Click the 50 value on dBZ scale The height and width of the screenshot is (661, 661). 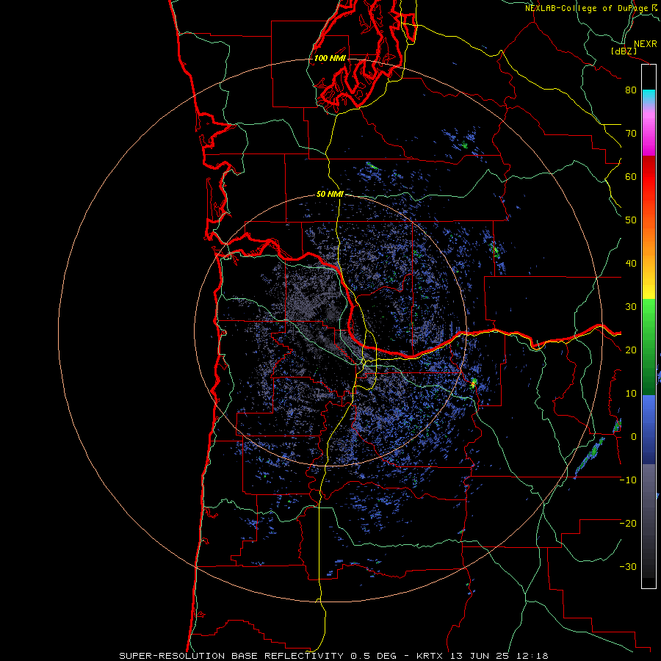(x=631, y=220)
